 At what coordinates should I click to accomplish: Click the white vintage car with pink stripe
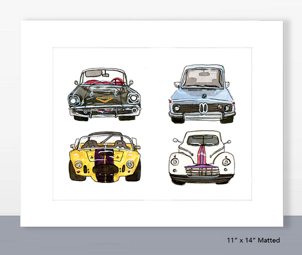point(202,158)
